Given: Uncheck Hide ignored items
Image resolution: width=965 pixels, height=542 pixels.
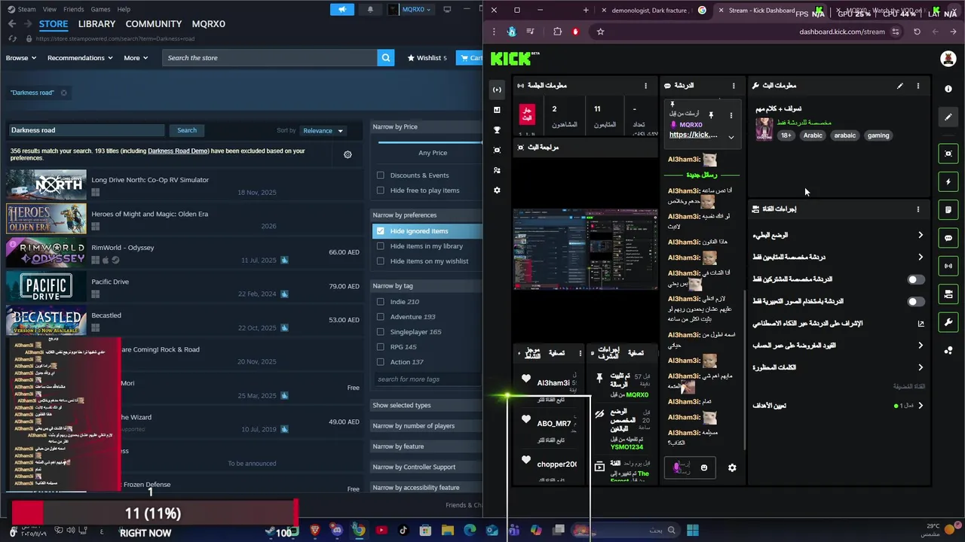Looking at the screenshot, I should (x=381, y=231).
